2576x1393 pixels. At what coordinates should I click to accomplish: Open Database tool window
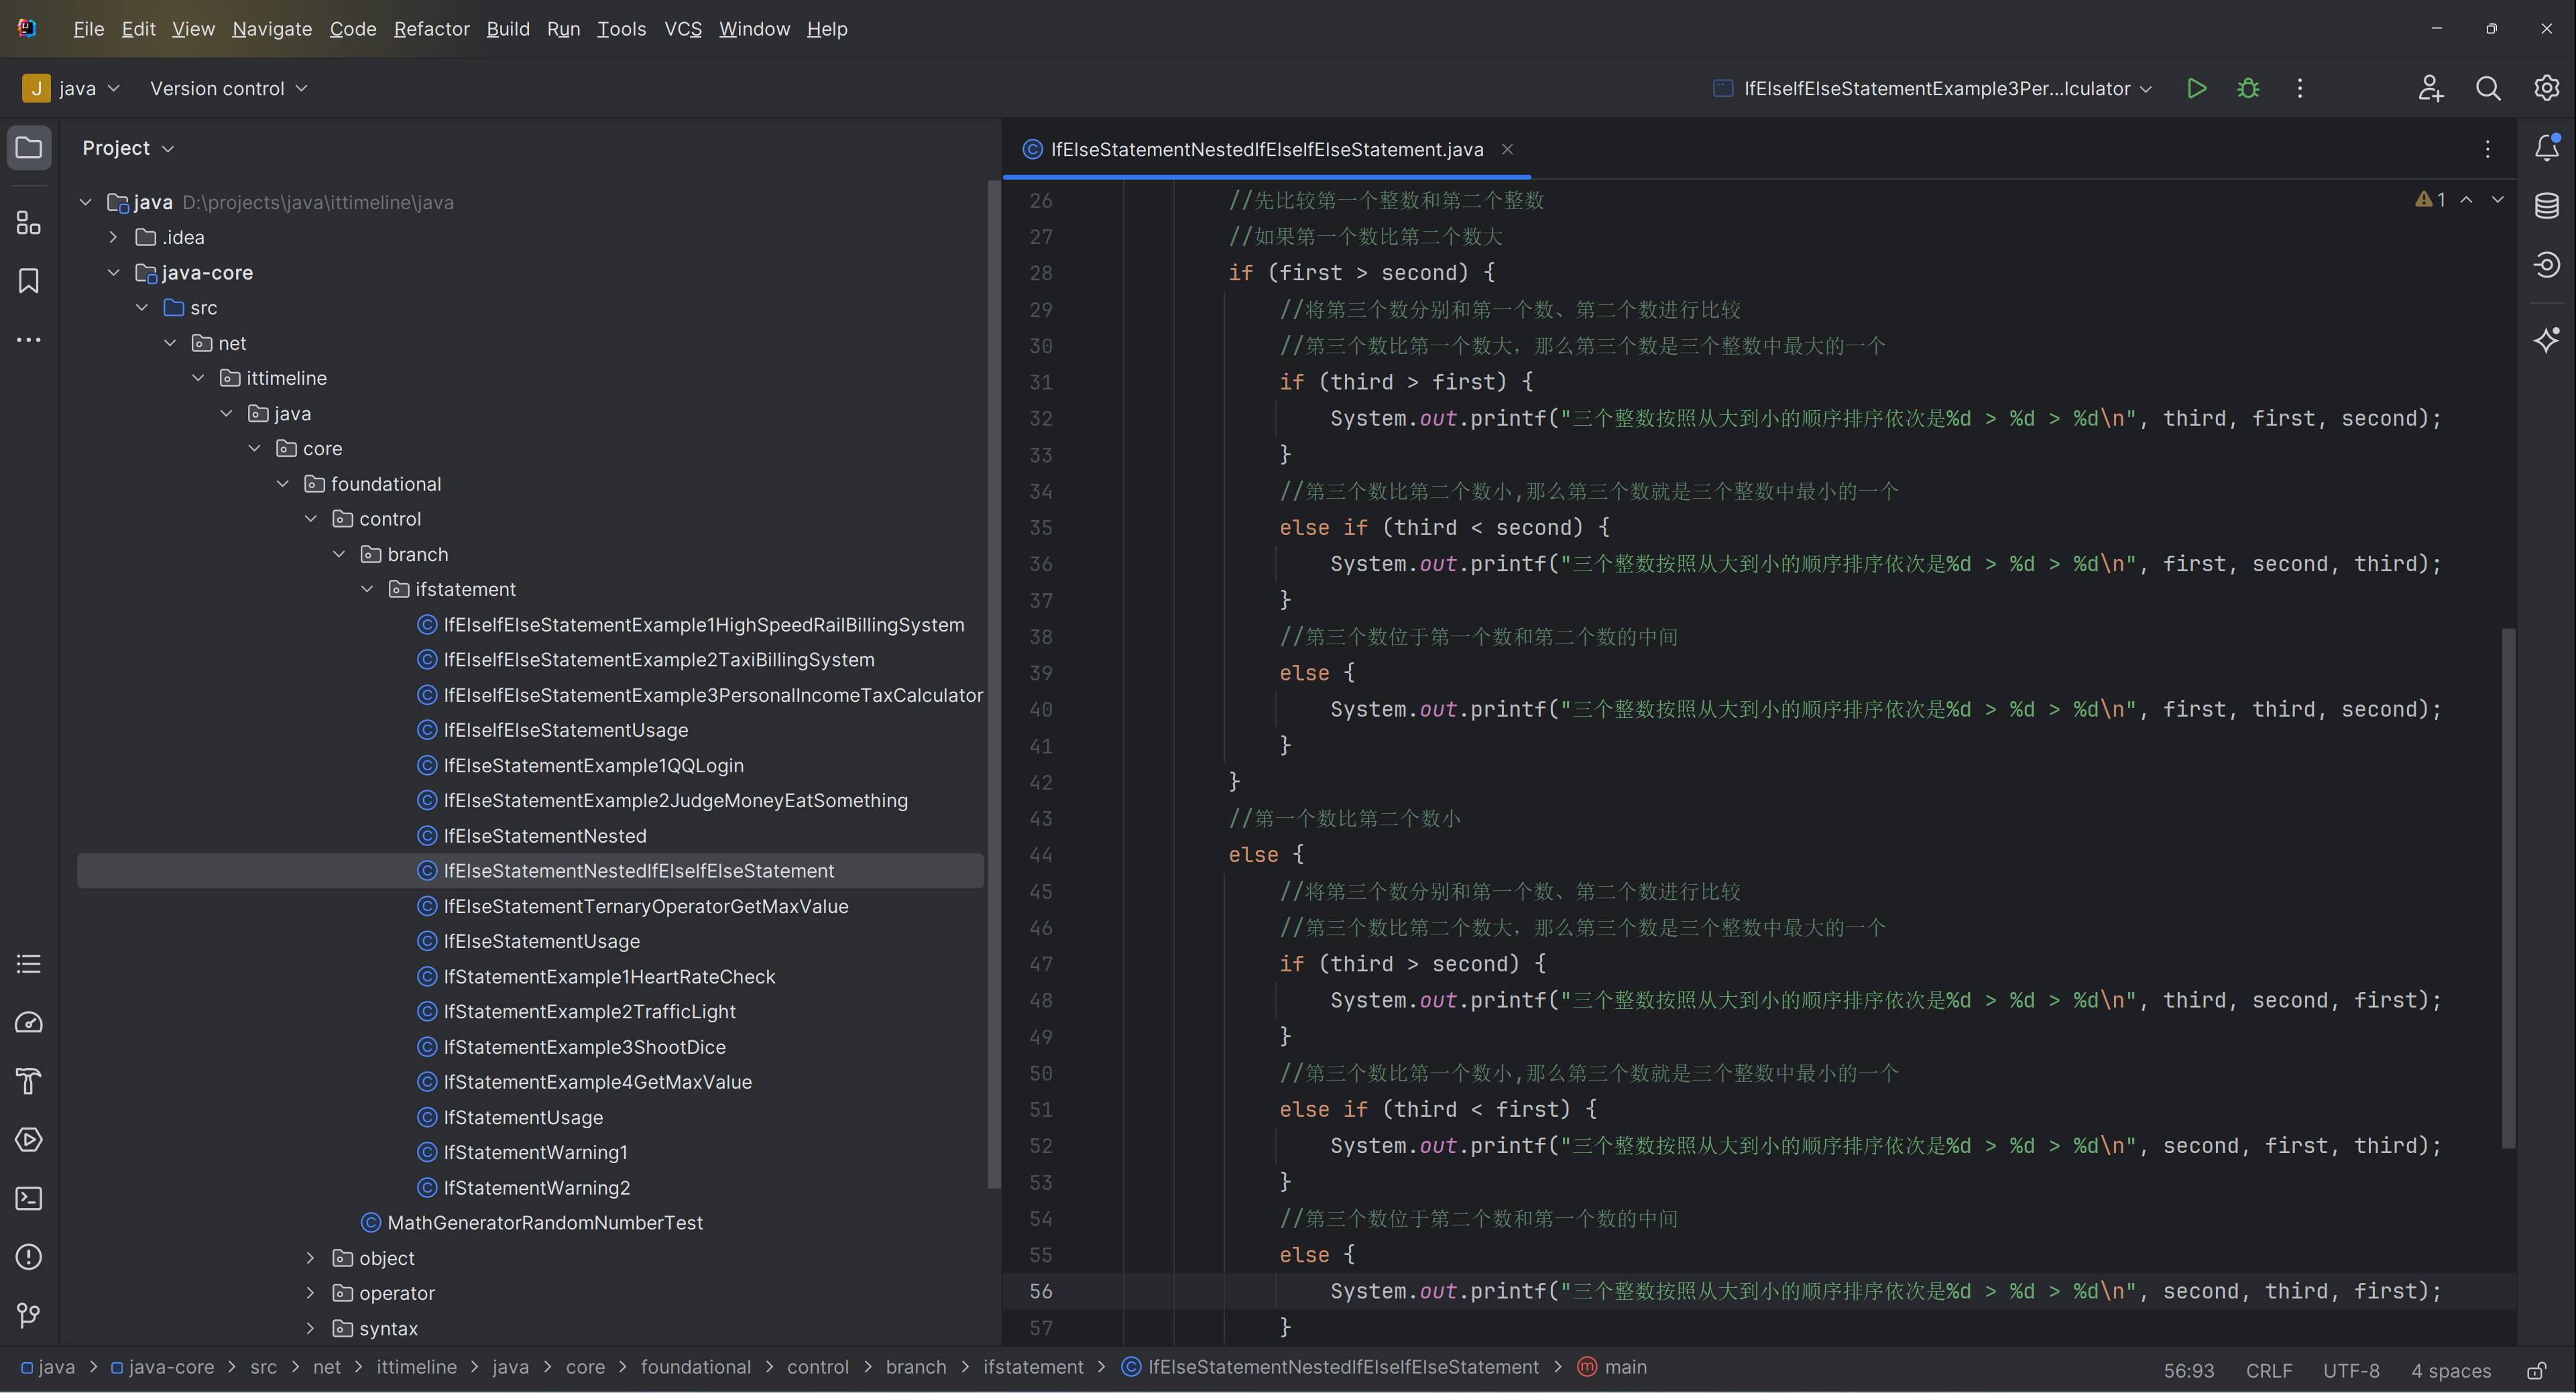click(2546, 206)
